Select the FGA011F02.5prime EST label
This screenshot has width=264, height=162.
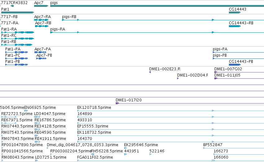(95, 158)
